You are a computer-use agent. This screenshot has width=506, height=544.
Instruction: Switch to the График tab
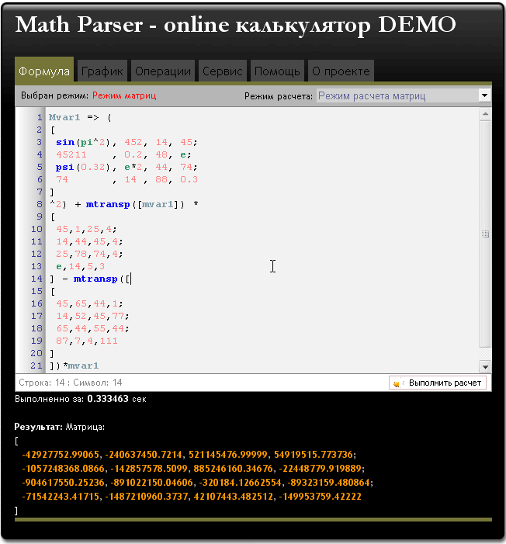tap(102, 71)
